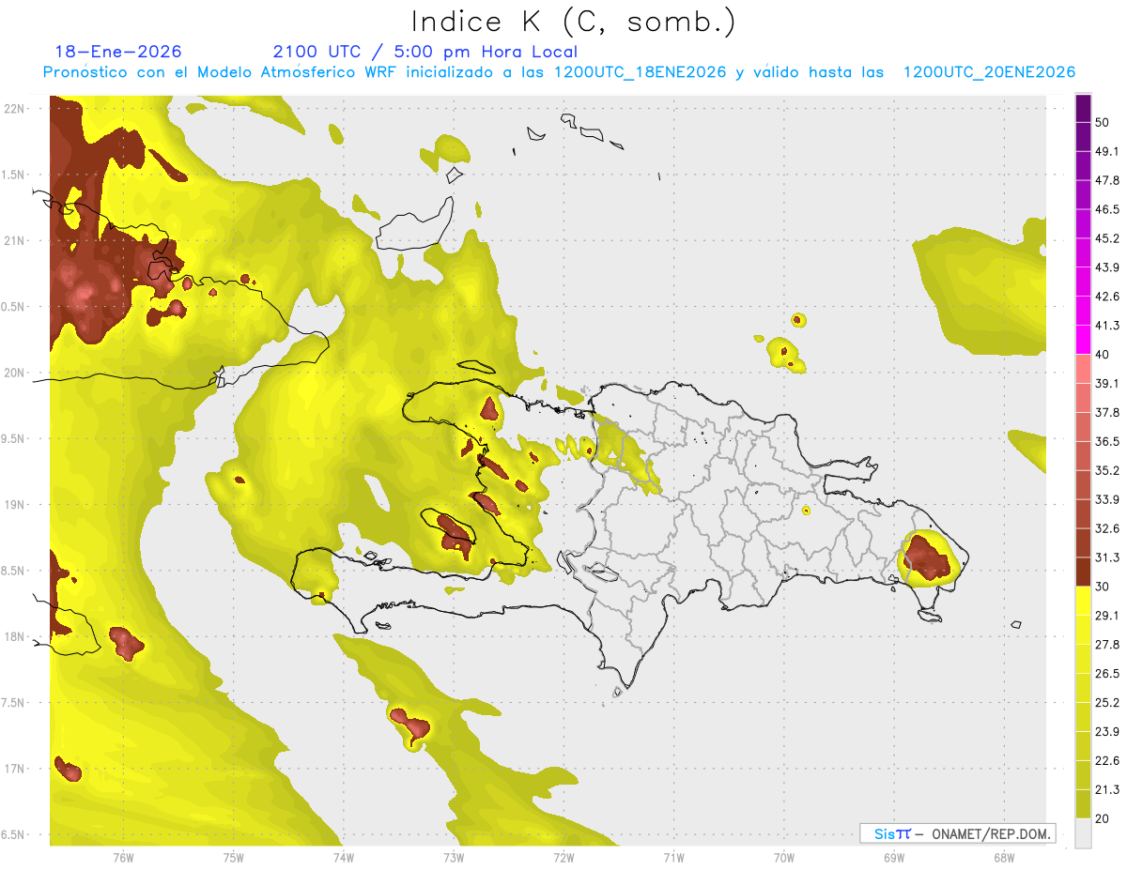Image resolution: width=1127 pixels, height=870 pixels.
Task: Click the color scale value 41.3
Action: (1107, 326)
